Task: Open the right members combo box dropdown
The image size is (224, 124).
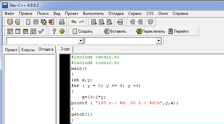Action: [x=159, y=41]
